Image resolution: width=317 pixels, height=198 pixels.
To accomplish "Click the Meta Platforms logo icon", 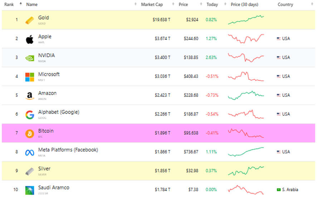I will (30, 153).
